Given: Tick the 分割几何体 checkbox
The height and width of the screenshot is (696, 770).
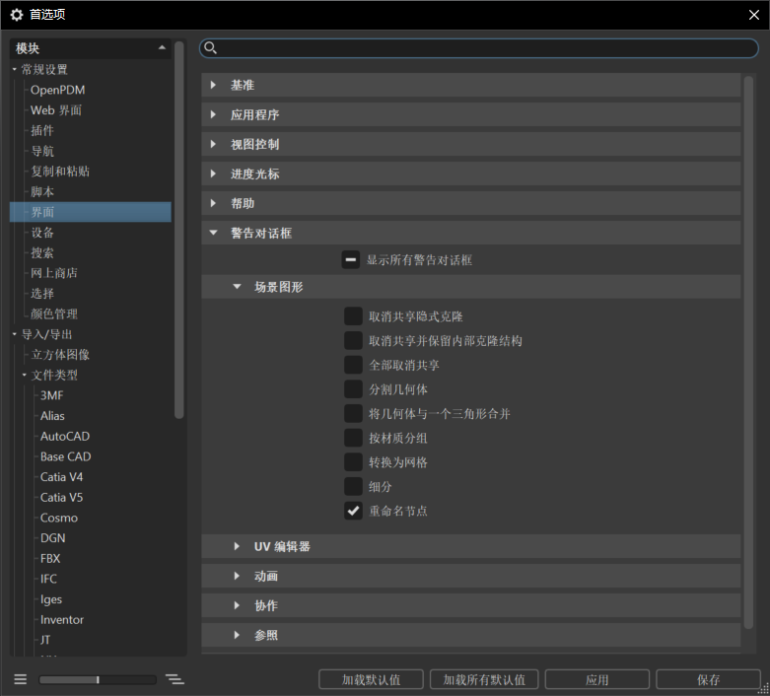Looking at the screenshot, I should click(353, 389).
